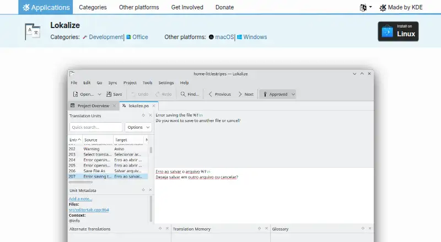Click the Windows logo icon
This screenshot has width=441, height=242.
pos(239,37)
